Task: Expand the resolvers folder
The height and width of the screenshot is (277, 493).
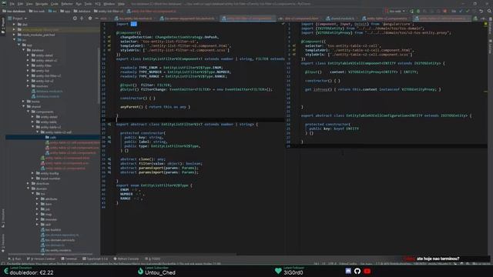Action: coord(28,85)
